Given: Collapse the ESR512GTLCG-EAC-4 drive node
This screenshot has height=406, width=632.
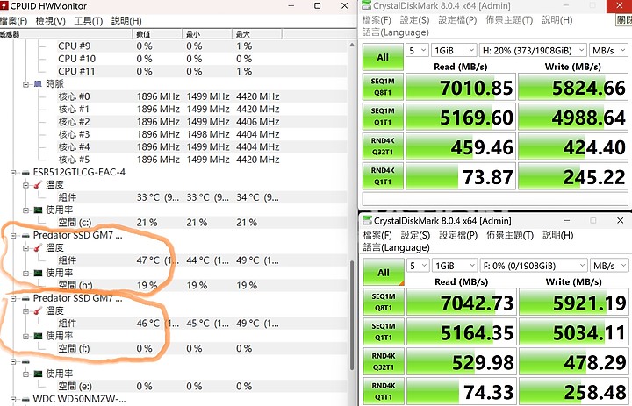Looking at the screenshot, I should click(x=13, y=173).
